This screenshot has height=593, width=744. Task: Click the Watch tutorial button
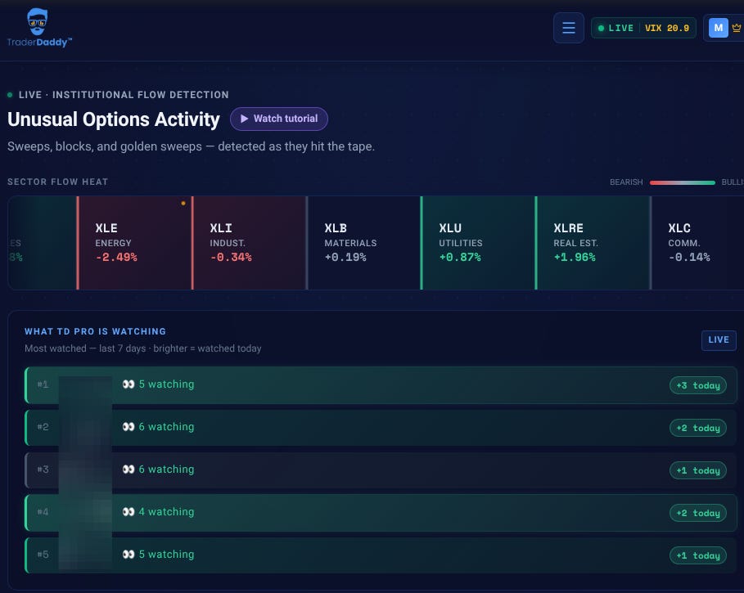[x=279, y=119]
